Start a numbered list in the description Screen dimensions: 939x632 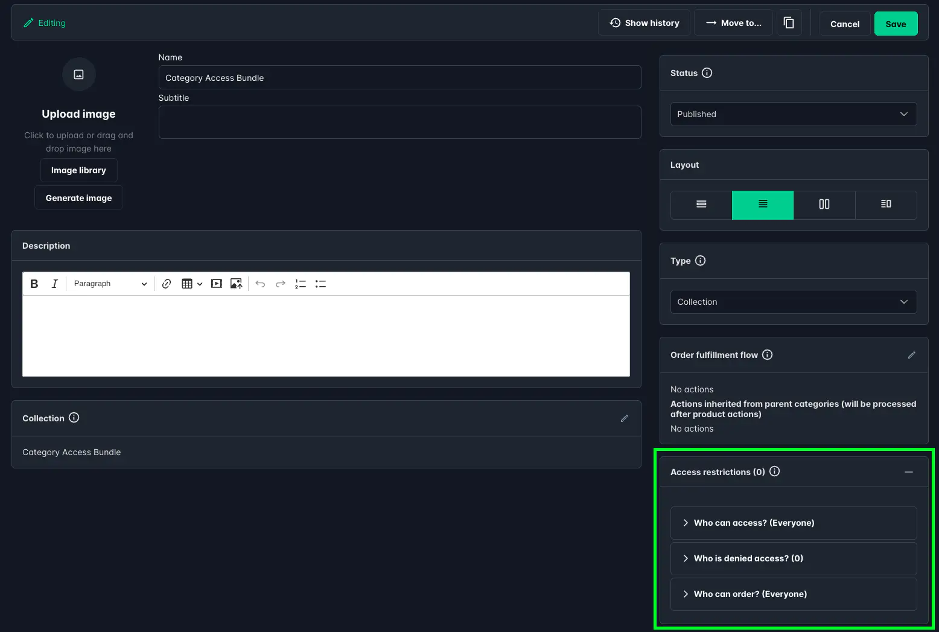300,283
